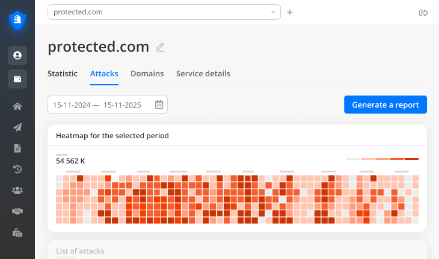Screen dimensions: 439x259
Task: Open the document sidebar icon
Action: point(17,148)
